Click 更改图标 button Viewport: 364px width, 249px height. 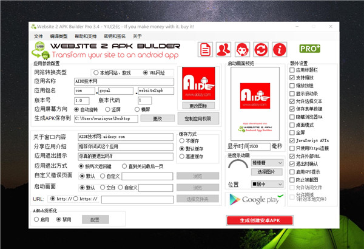(198, 106)
